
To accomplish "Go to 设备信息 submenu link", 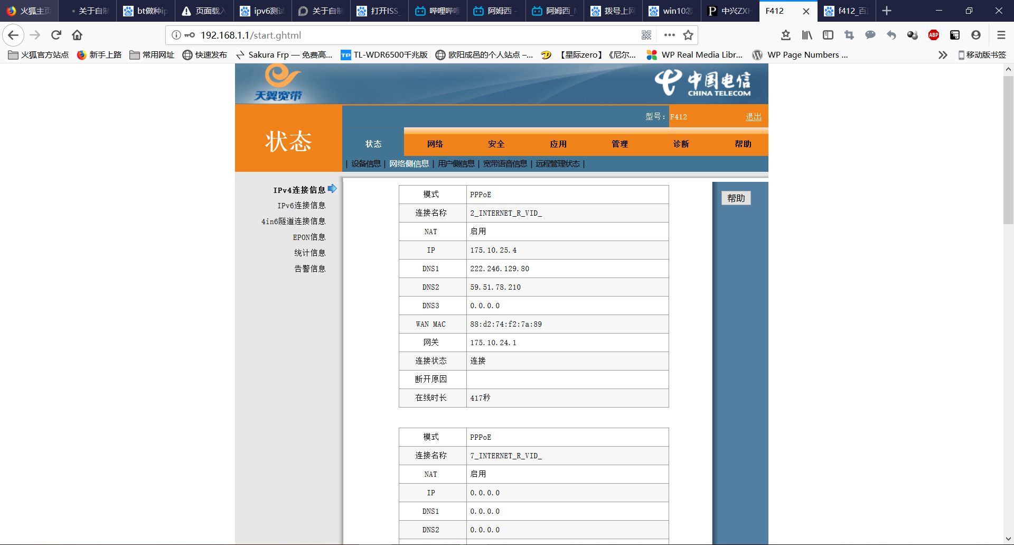I will 366,164.
